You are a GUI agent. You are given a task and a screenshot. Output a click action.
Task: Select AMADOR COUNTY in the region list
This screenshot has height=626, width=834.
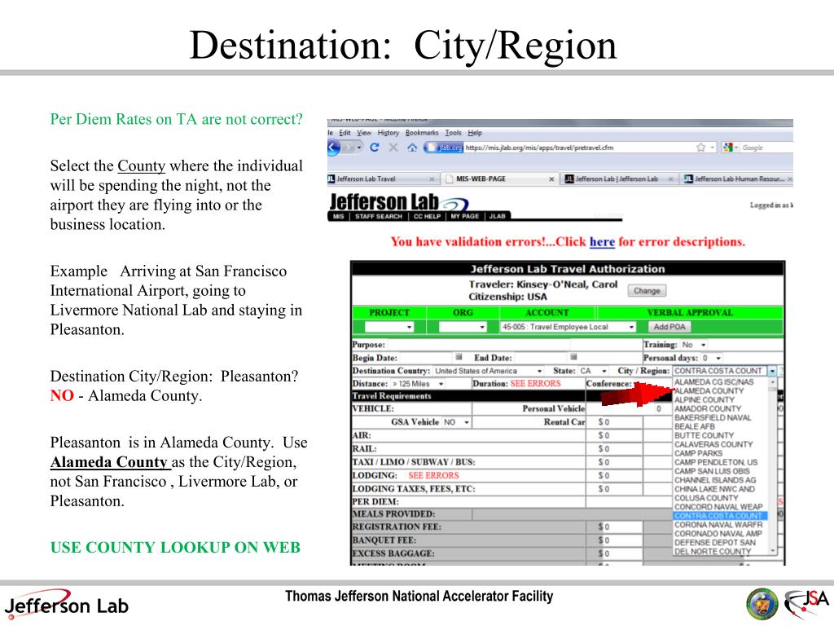708,409
